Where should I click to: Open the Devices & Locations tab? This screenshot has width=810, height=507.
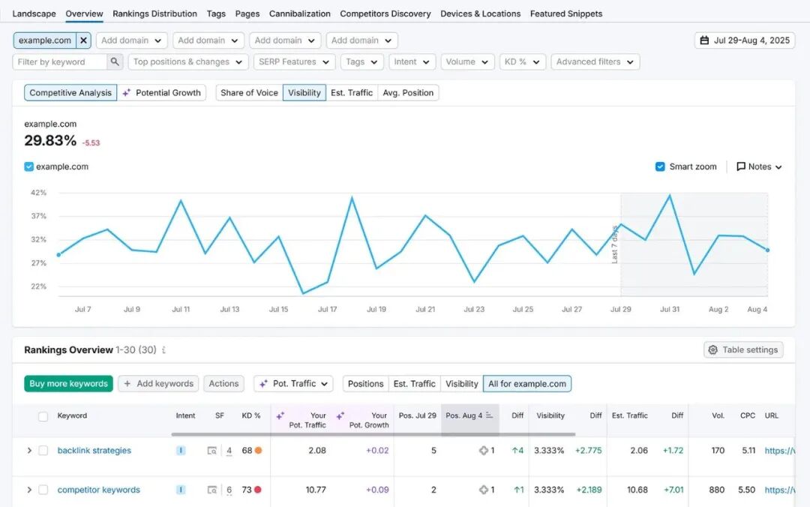[x=481, y=14]
